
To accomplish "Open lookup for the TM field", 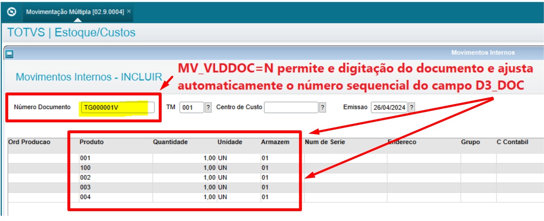I will click(208, 107).
